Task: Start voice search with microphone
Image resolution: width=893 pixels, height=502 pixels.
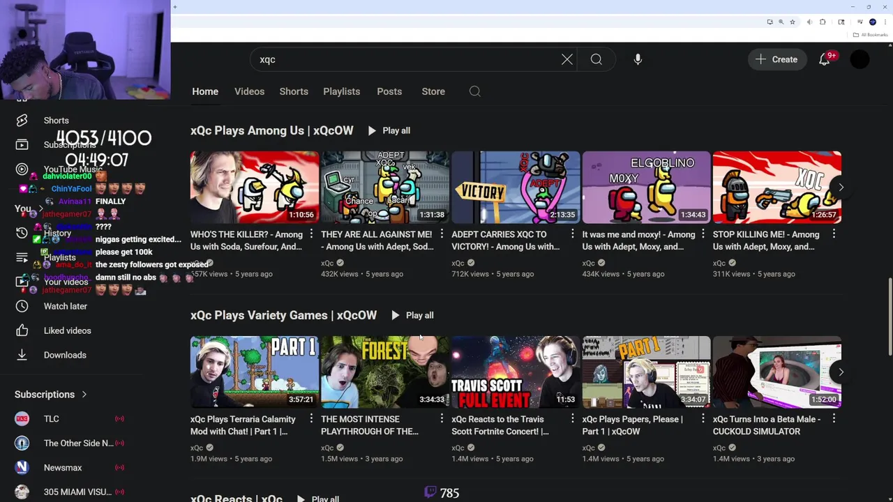Action: tap(638, 59)
